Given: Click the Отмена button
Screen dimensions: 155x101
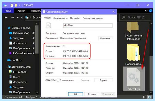Looking at the screenshot, I should tap(92, 94).
